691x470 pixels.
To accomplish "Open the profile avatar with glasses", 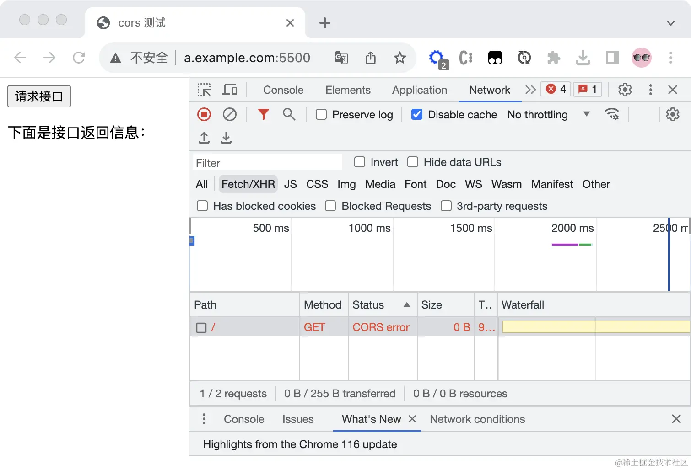I will click(x=642, y=58).
